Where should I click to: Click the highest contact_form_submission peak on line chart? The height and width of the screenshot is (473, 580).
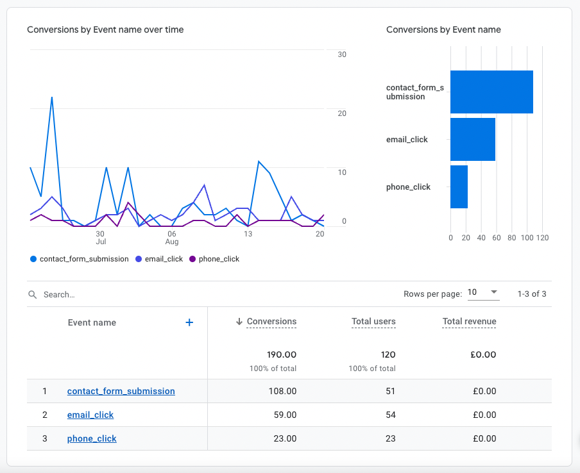pyautogui.click(x=52, y=97)
